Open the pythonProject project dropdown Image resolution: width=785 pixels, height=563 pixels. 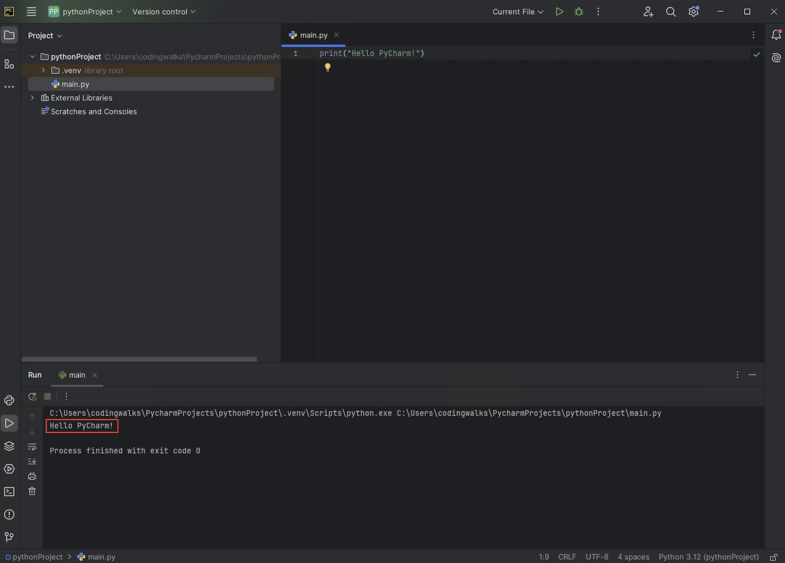click(85, 12)
